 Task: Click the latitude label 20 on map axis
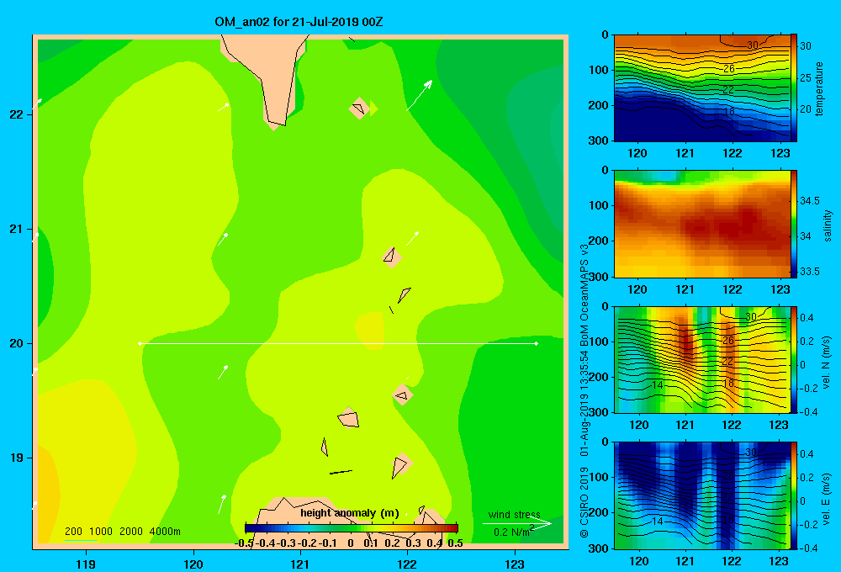pyautogui.click(x=16, y=343)
